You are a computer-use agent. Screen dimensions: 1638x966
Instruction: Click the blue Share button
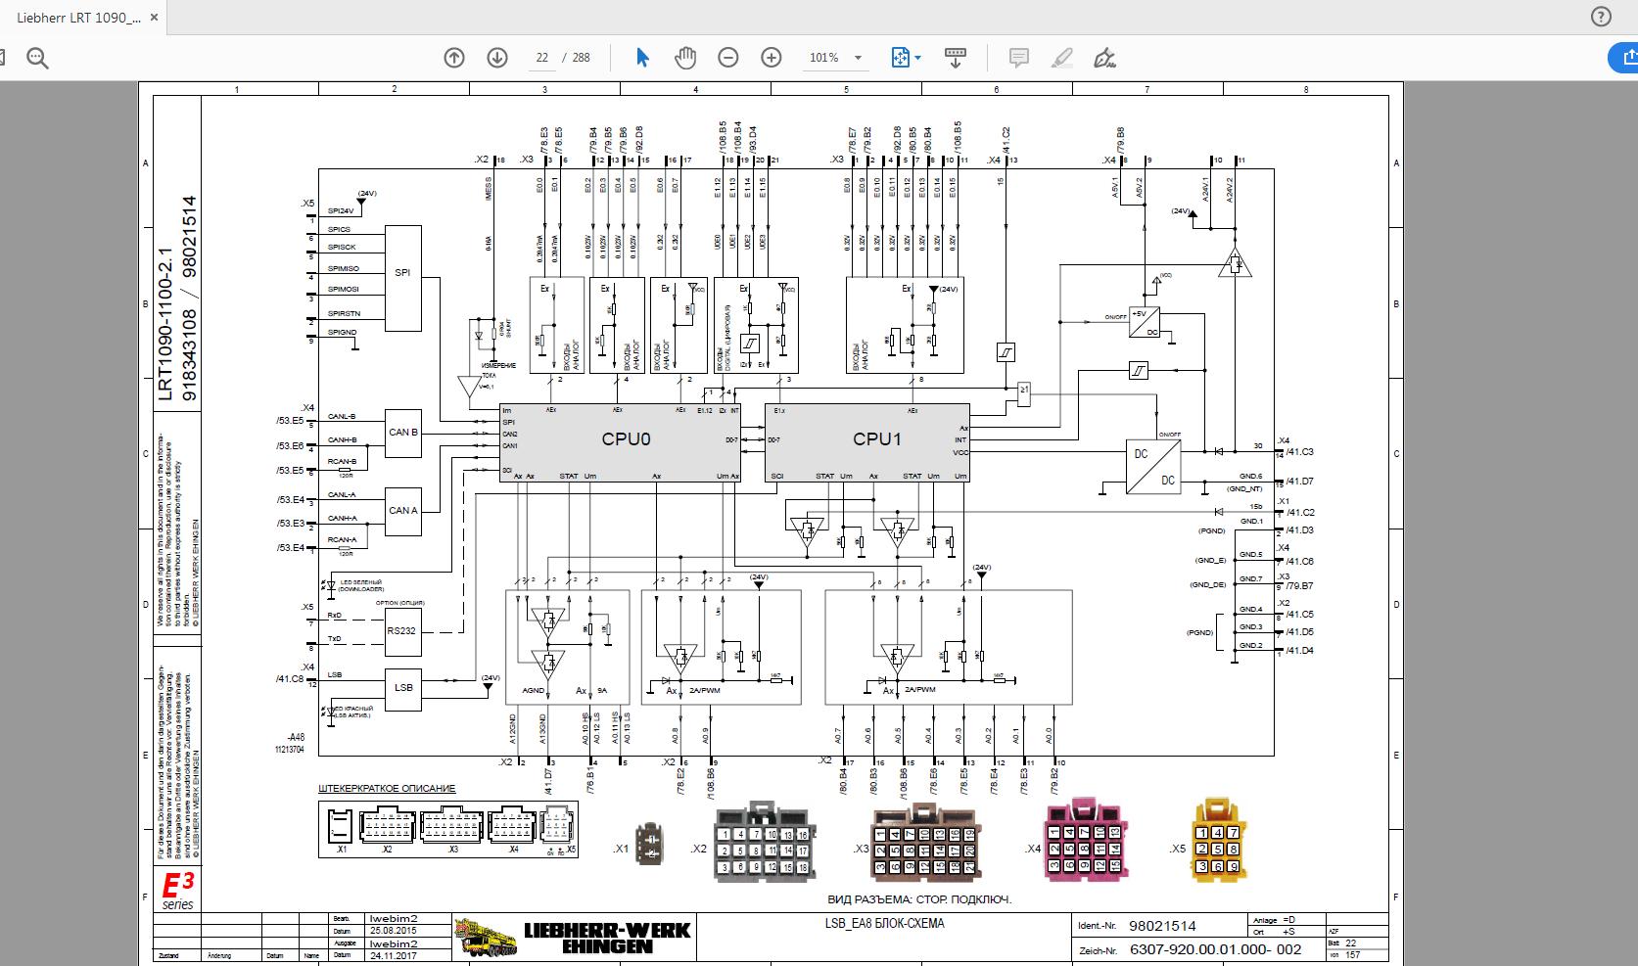tap(1627, 58)
